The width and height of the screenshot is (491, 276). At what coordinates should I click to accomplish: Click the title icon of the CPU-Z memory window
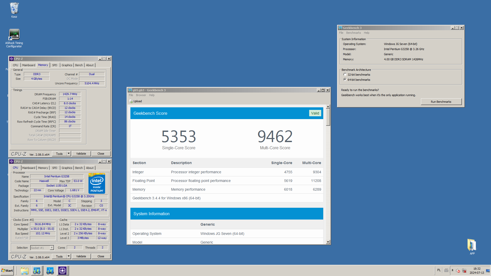pos(12,59)
